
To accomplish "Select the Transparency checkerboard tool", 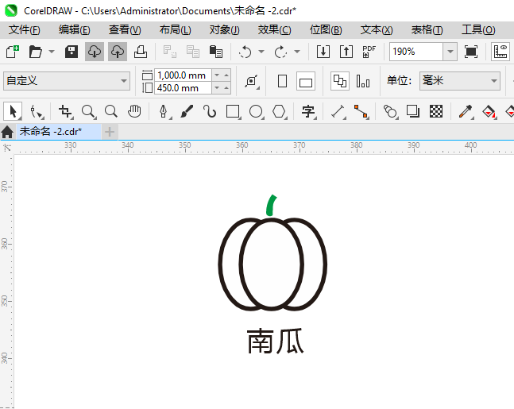I will [436, 111].
